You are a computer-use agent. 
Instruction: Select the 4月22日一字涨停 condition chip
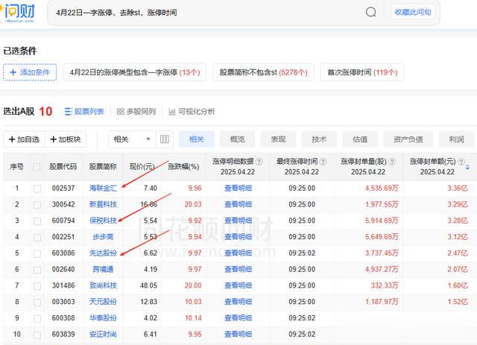(x=134, y=72)
